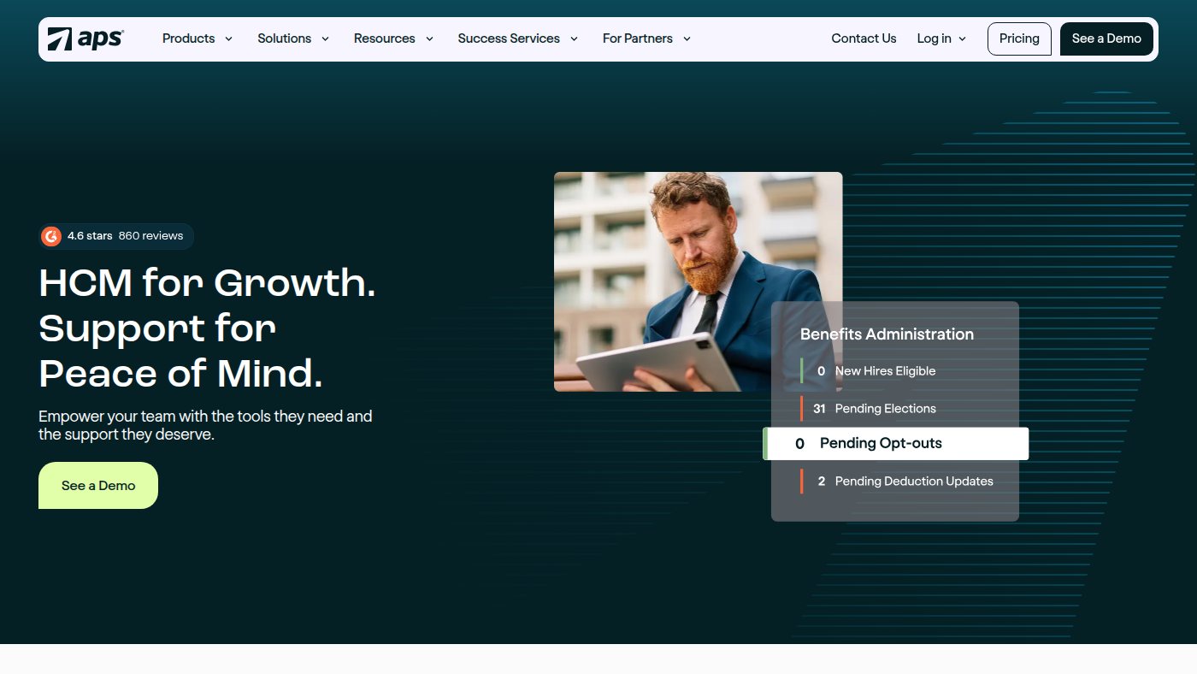Open the Products menu
The height and width of the screenshot is (674, 1197).
click(x=189, y=38)
